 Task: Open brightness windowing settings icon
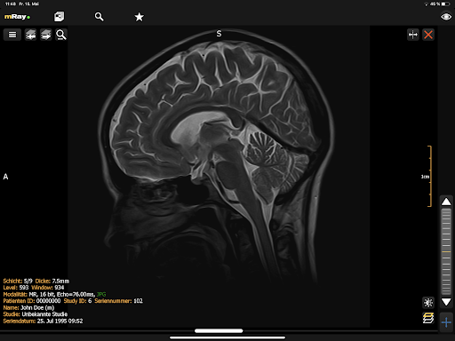click(428, 303)
